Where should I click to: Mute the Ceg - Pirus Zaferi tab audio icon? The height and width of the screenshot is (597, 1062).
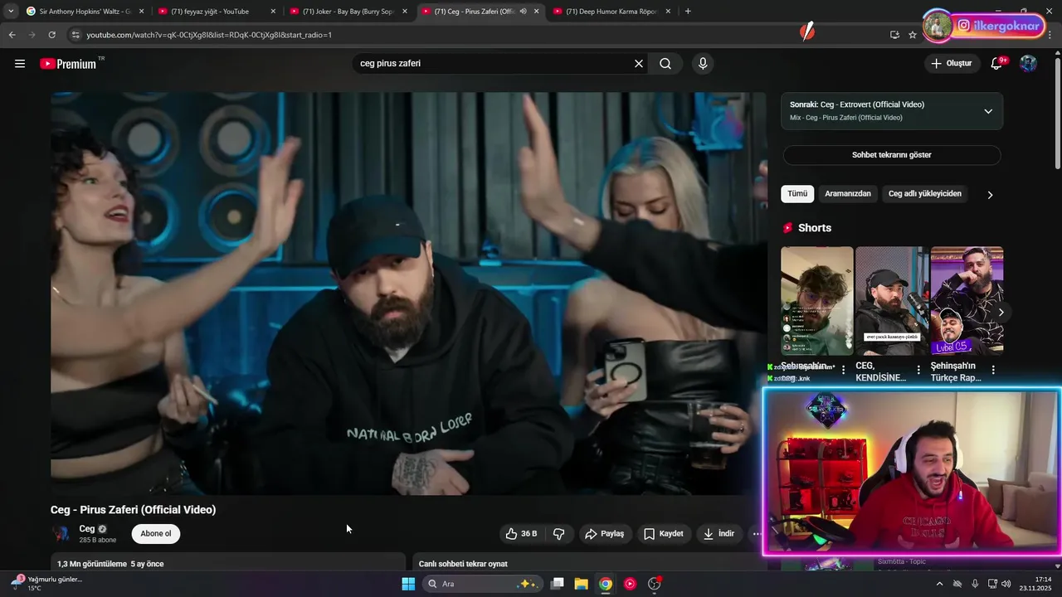(523, 12)
